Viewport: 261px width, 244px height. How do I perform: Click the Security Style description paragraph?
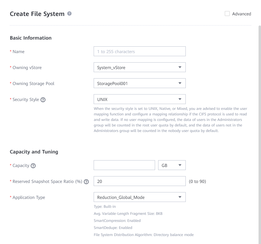pyautogui.click(x=170, y=120)
